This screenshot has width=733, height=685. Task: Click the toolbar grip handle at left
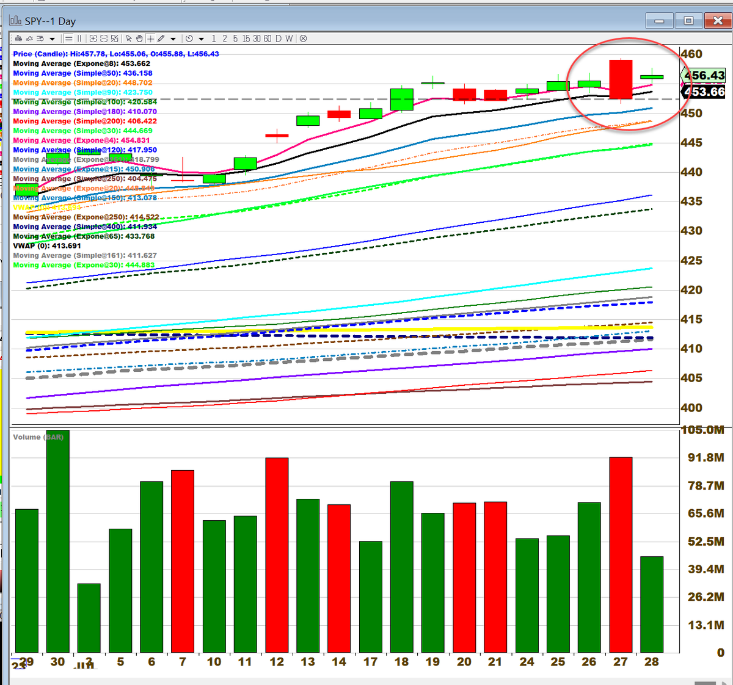coord(12,38)
